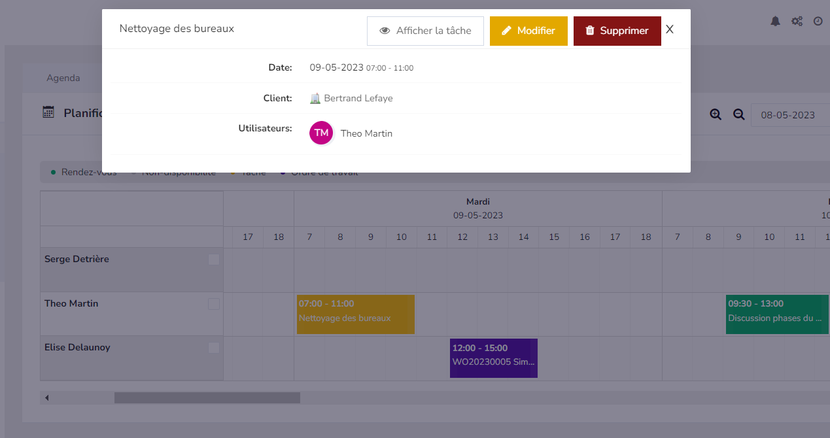The width and height of the screenshot is (830, 438).
Task: Click the zoom out magnifier icon
Action: coord(738,114)
